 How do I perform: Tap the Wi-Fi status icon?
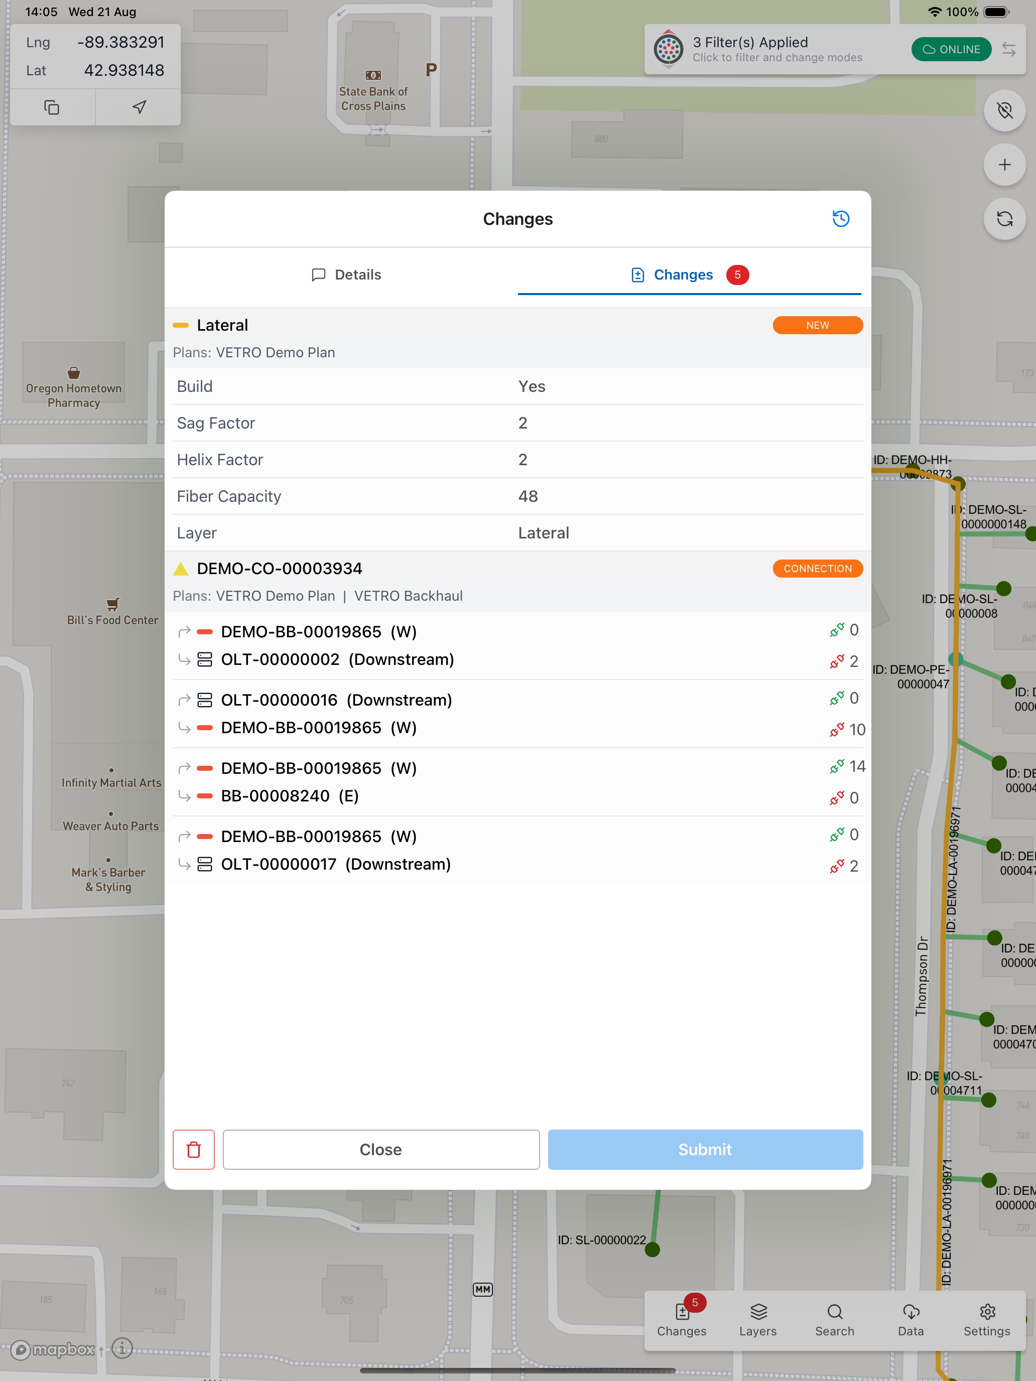934,12
